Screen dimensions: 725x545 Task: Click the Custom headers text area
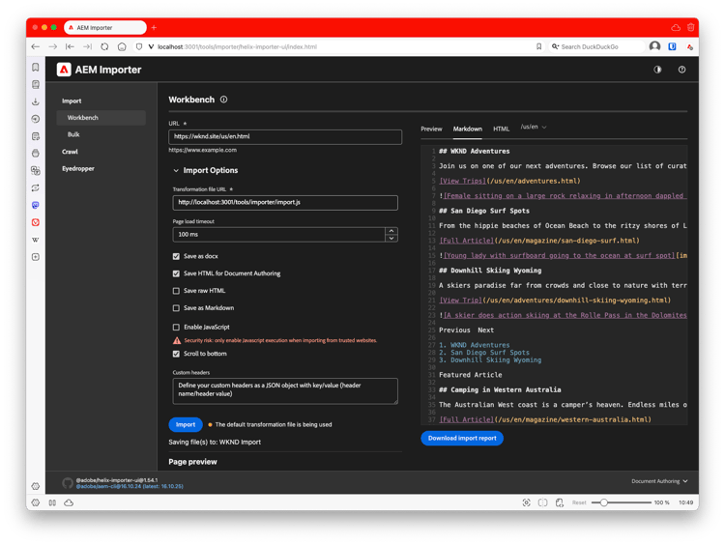(x=285, y=390)
